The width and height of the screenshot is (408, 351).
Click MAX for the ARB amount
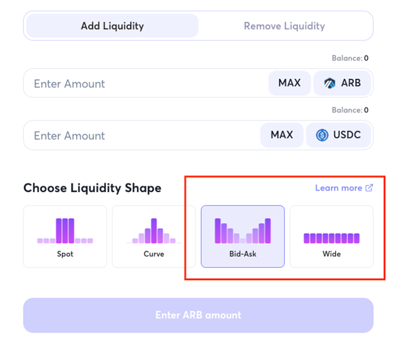coord(289,83)
